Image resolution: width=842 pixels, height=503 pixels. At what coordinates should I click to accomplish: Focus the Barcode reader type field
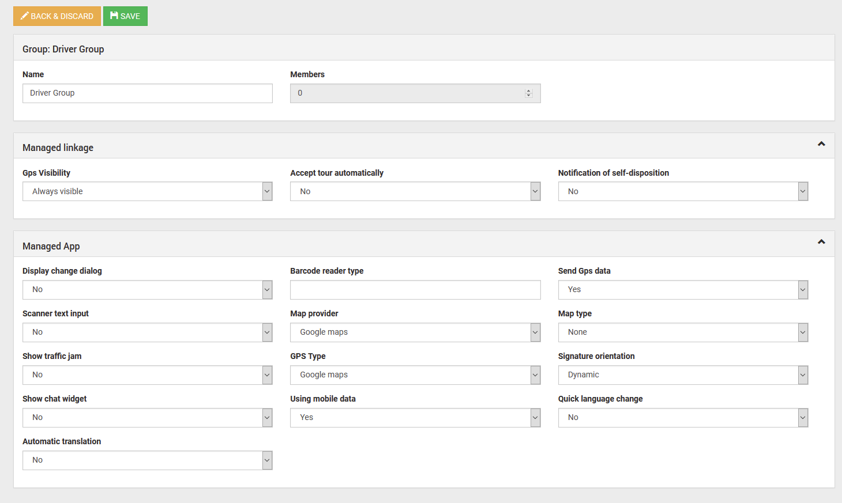tap(415, 290)
